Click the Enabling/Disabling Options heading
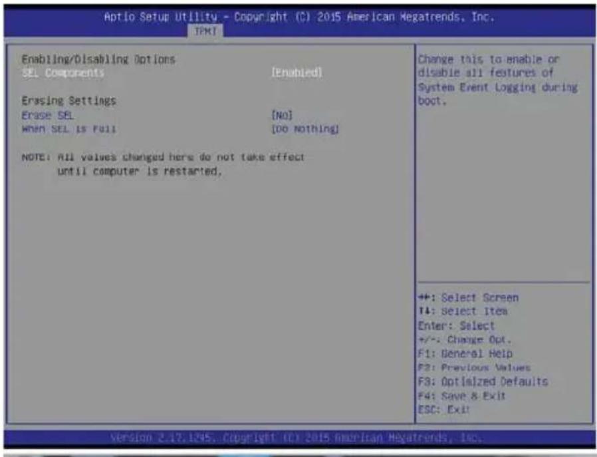The image size is (597, 457). coord(98,59)
